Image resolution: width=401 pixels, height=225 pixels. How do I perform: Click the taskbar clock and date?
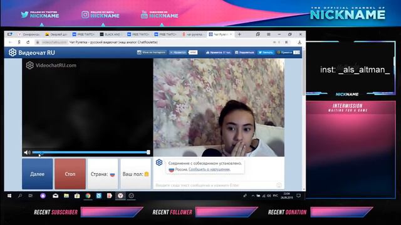(x=287, y=196)
